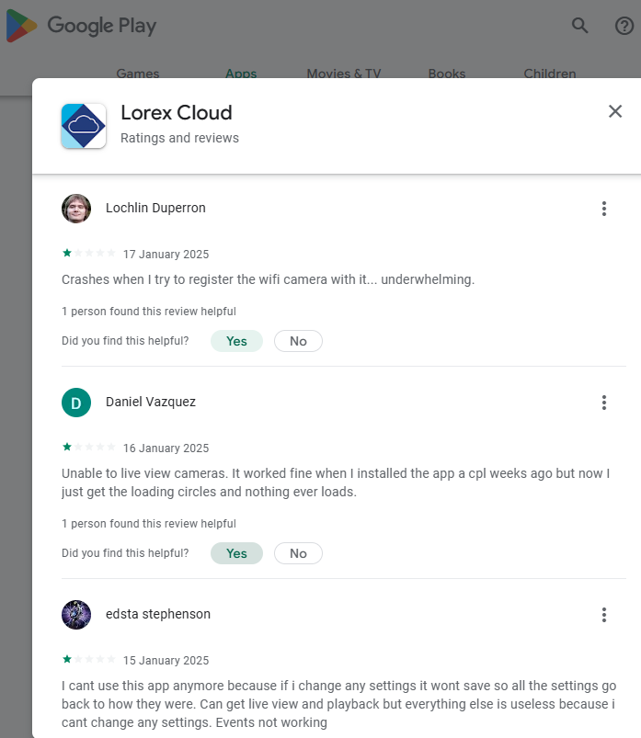Click 'Did you find this helpful?' under Daniel's review
The height and width of the screenshot is (738, 641).
[x=125, y=553]
